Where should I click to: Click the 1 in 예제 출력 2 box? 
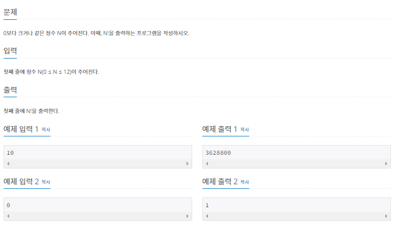[x=207, y=205]
